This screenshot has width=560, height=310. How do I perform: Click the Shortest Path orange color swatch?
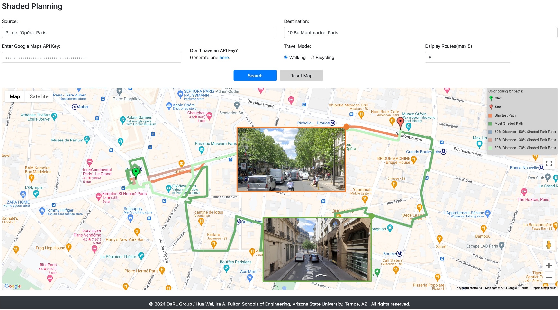pos(490,115)
